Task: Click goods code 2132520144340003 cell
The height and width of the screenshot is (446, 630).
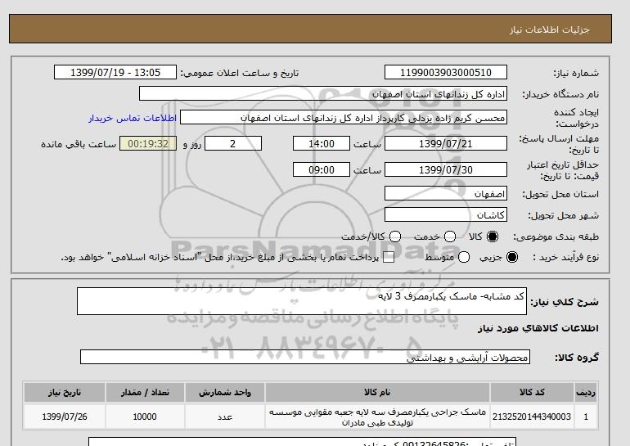Action: pos(532,417)
